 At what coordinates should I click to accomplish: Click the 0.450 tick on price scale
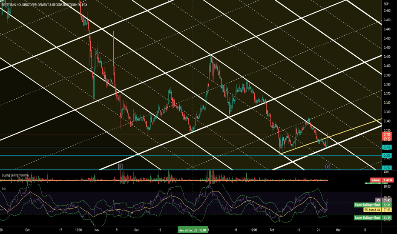(387, 20)
